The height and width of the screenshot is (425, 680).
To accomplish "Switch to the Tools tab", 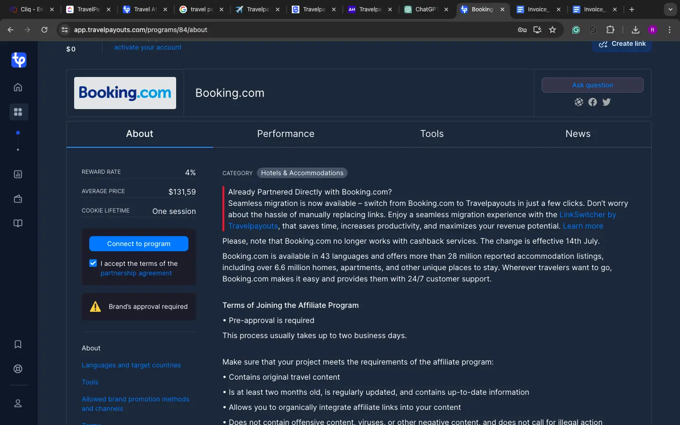I will [x=432, y=134].
